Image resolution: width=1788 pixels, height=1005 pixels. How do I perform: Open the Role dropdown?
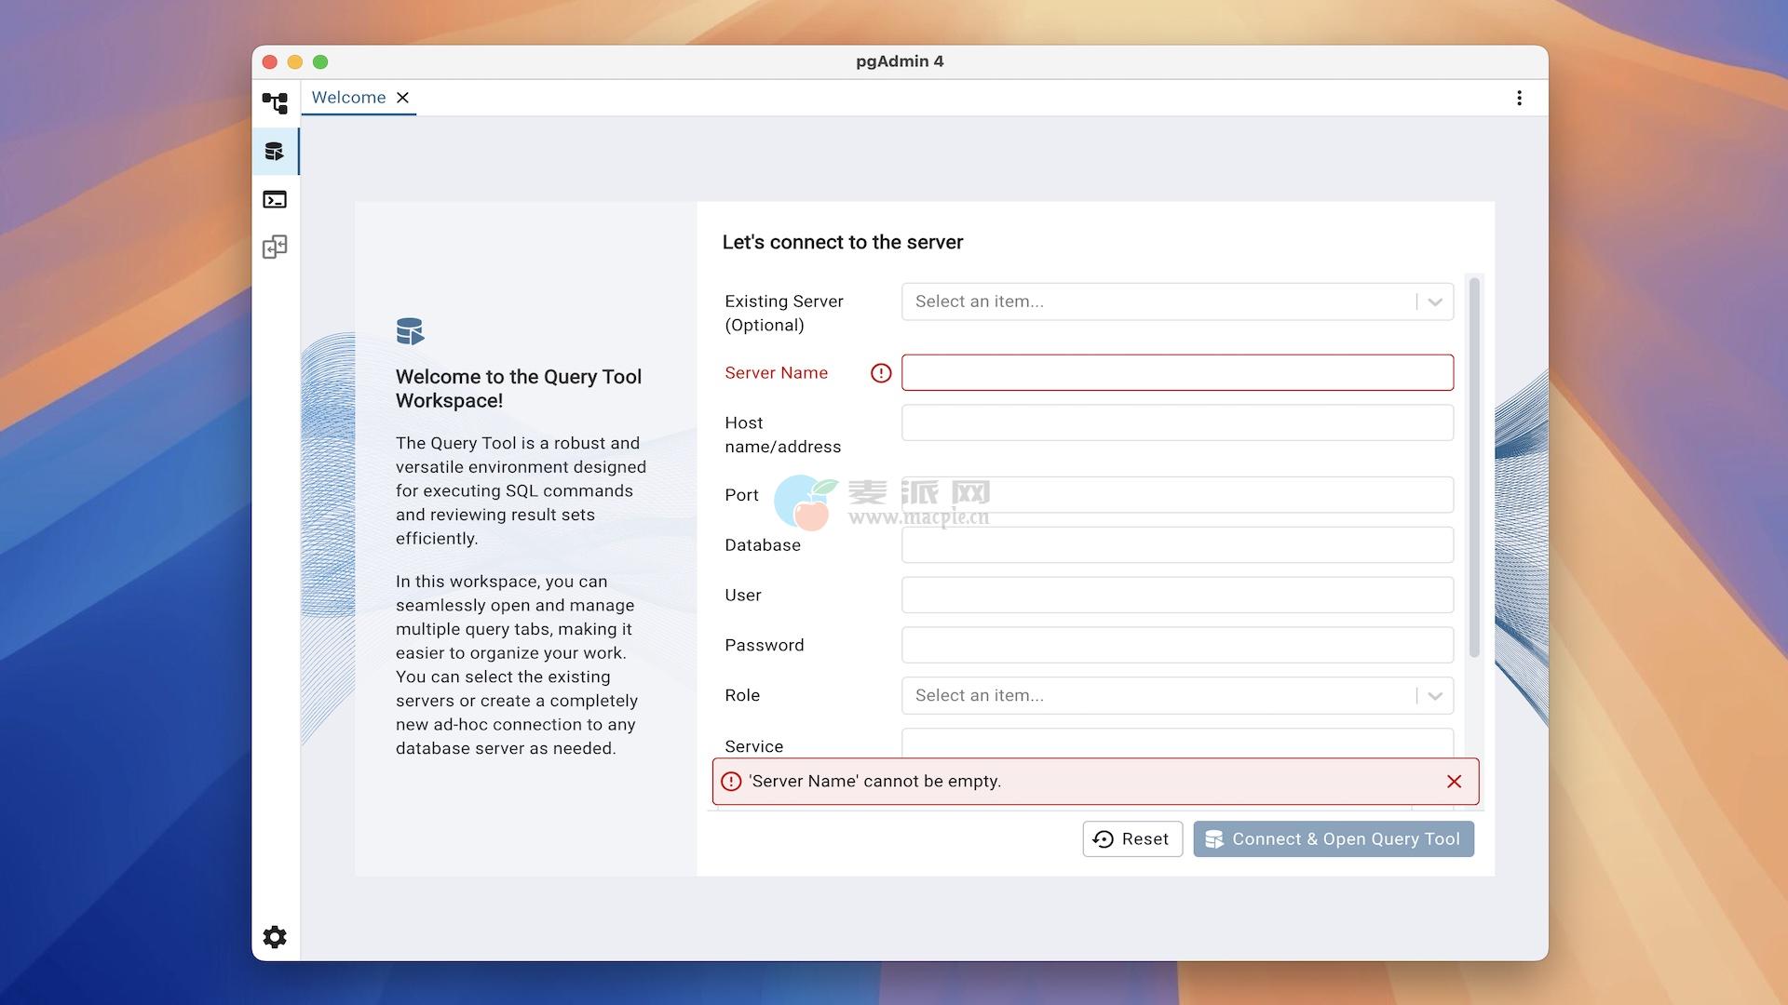coord(1177,696)
